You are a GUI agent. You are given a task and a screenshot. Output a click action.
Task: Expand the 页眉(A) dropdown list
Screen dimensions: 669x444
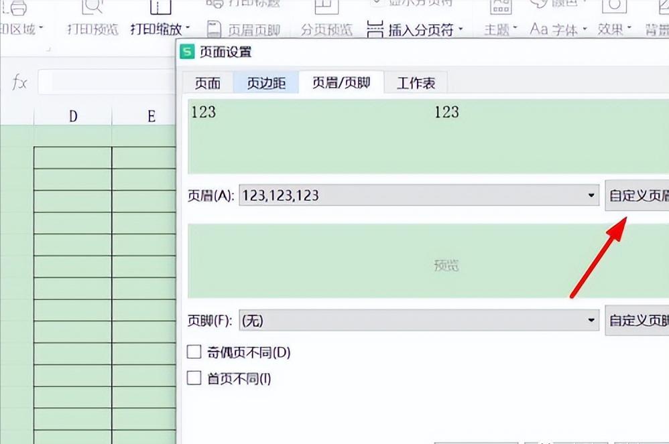[x=591, y=195]
